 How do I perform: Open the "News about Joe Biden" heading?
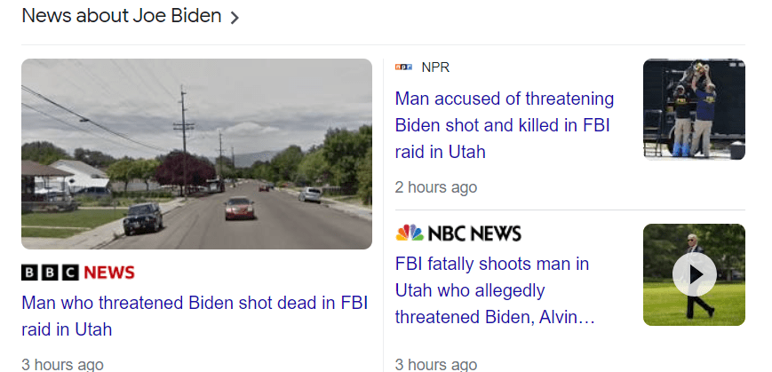pyautogui.click(x=122, y=16)
